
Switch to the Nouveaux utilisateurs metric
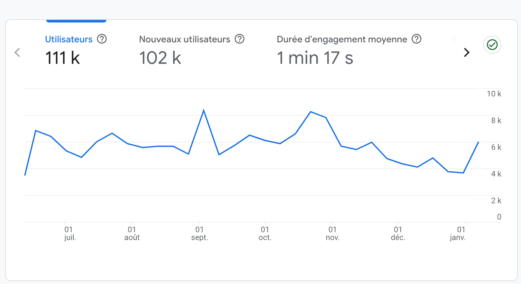[x=185, y=39]
